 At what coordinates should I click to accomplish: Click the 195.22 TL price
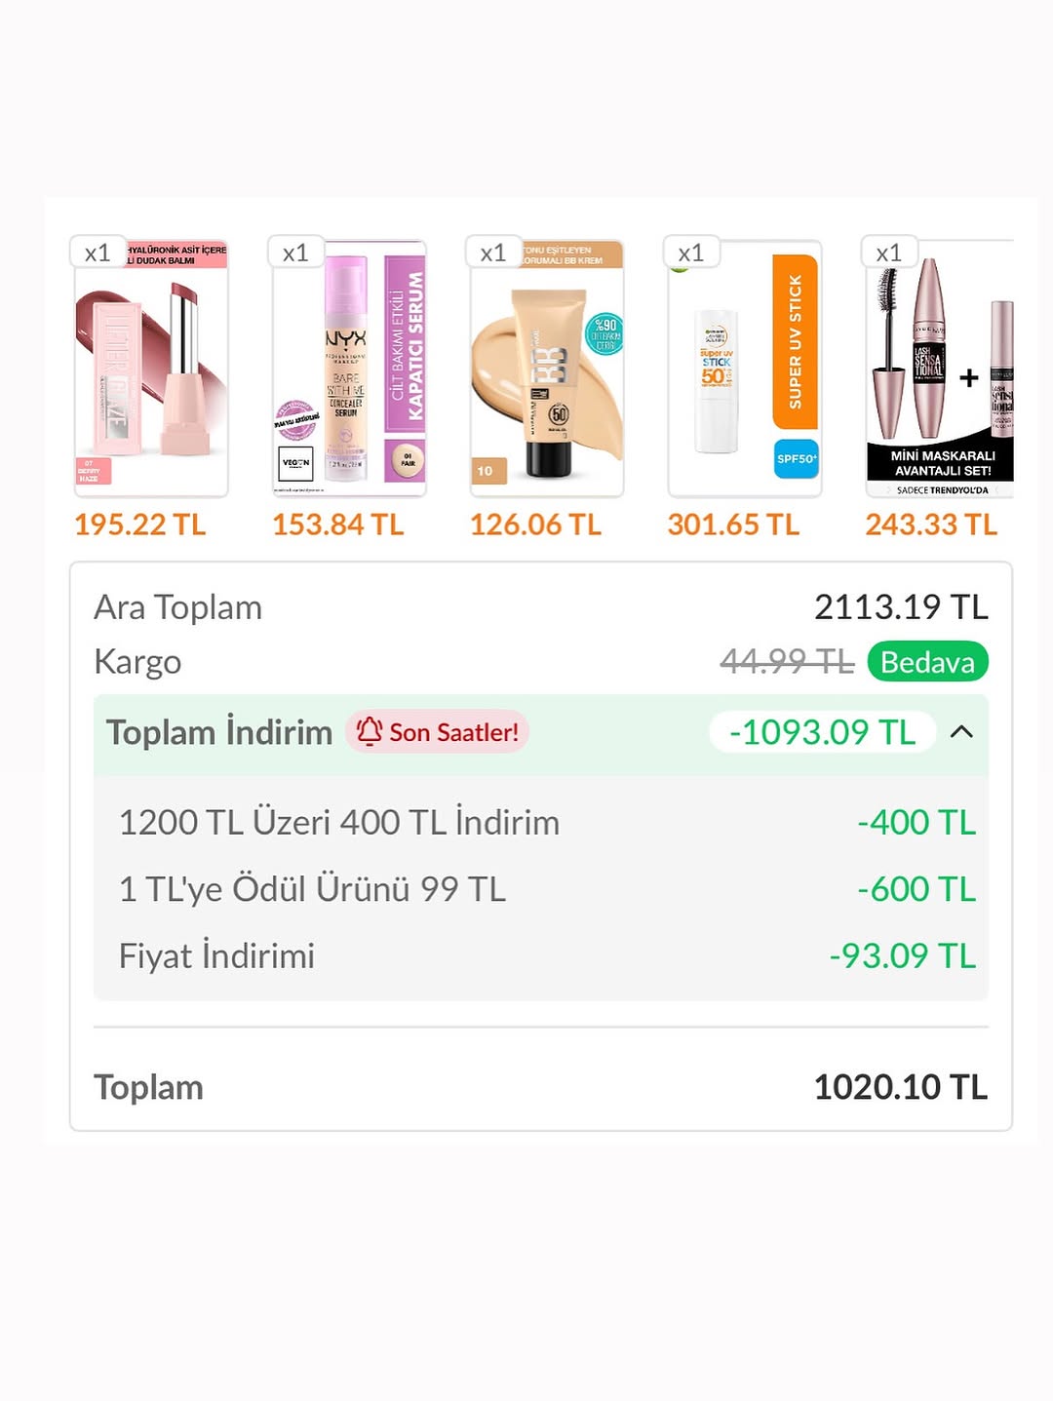coord(140,525)
